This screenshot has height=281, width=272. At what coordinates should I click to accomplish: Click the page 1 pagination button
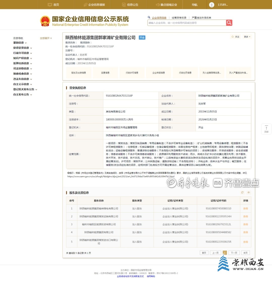pos(225,253)
